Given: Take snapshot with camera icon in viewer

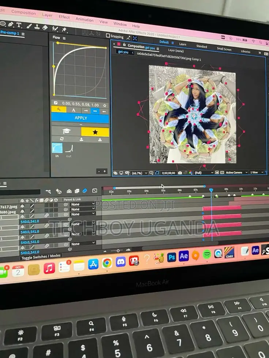Looking at the screenshot, I should click(x=180, y=173).
